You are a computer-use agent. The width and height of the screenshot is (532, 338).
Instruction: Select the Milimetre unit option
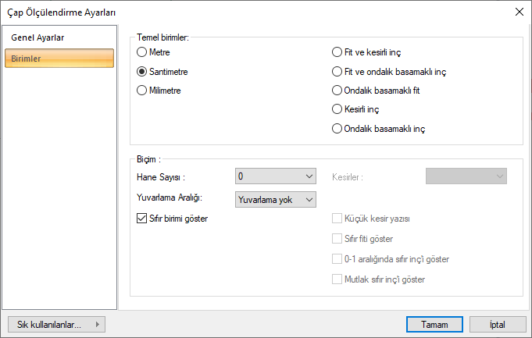(x=141, y=91)
